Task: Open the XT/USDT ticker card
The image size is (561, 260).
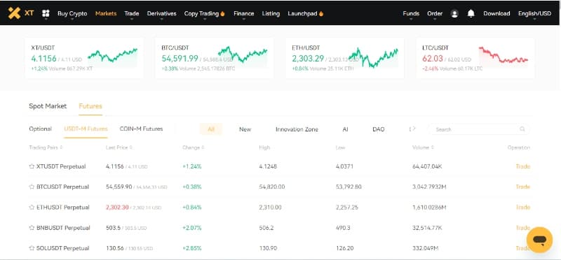Action: click(x=84, y=58)
